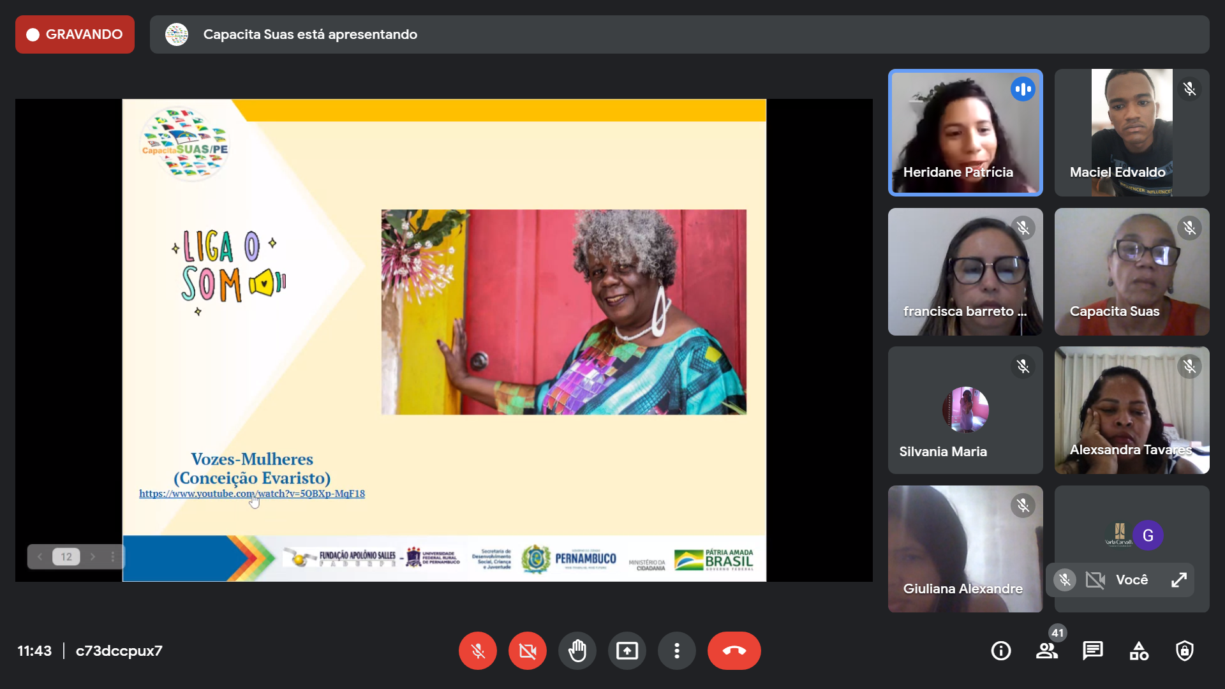1225x689 pixels.
Task: Open the YouTube link on the slide
Action: [252, 494]
